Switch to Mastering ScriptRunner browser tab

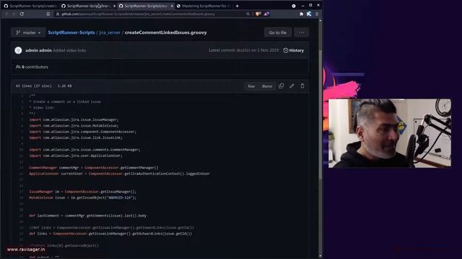pyautogui.click(x=204, y=6)
